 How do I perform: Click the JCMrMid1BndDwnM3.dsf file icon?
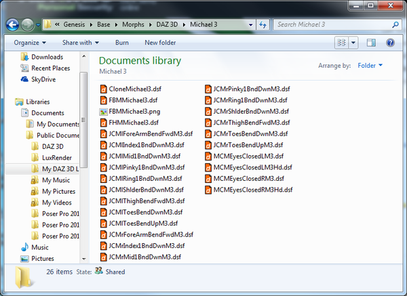tap(103, 257)
